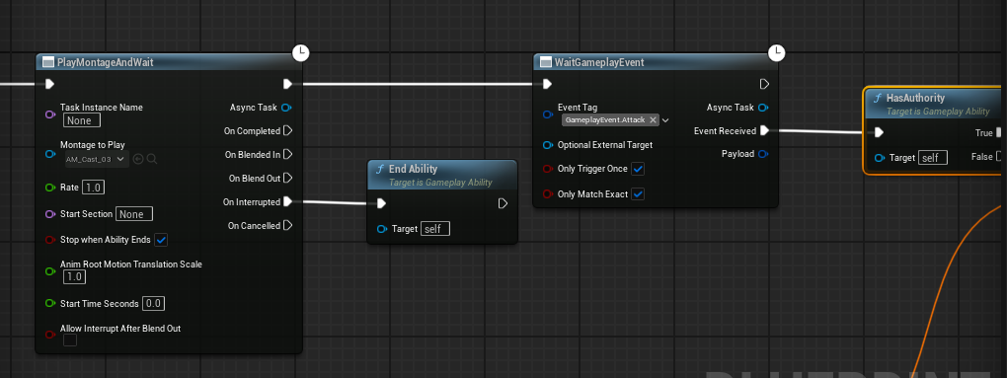Viewport: 1007px width, 378px height.
Task: Click Allow Interrupt After Blend Out pin
Action: click(50, 335)
